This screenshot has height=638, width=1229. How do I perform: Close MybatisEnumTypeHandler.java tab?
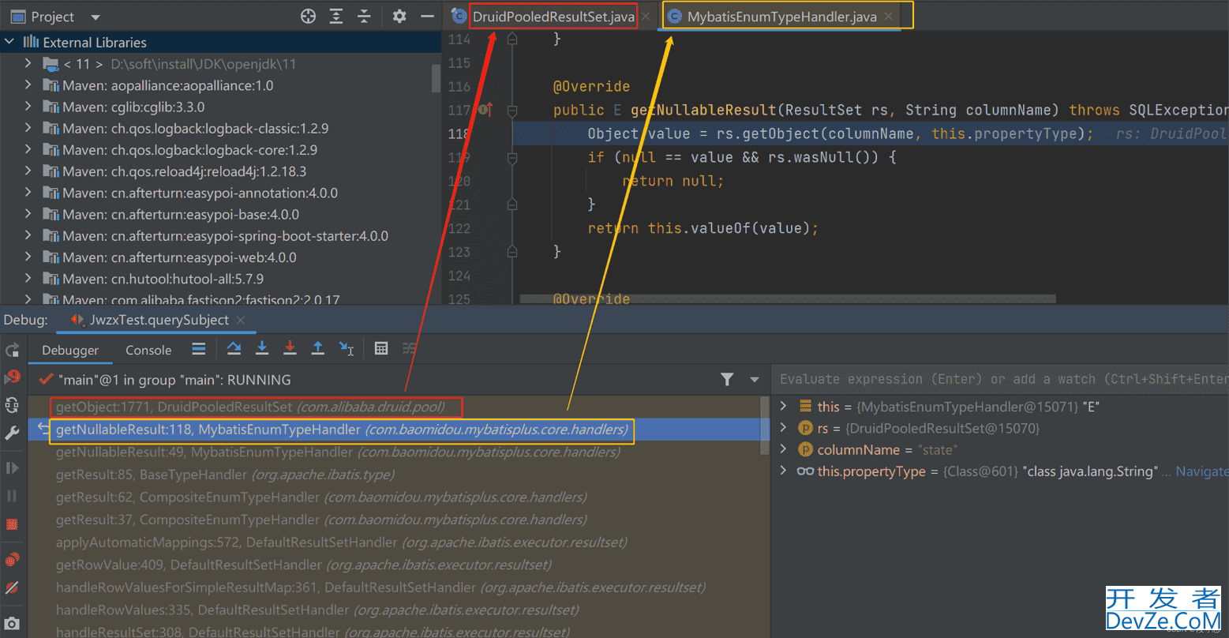889,17
